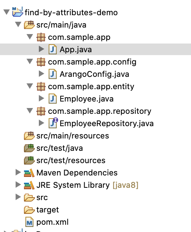Click the com.sample.app package icon
The height and width of the screenshot is (232, 191).
point(41,37)
